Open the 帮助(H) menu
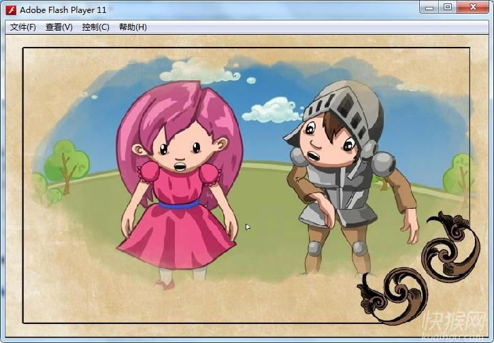494x343 pixels. click(x=132, y=27)
